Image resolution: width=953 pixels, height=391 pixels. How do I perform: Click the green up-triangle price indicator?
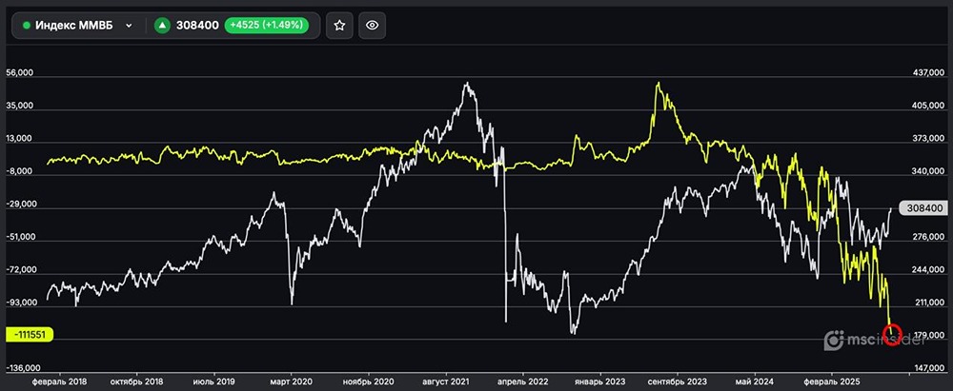pyautogui.click(x=162, y=26)
